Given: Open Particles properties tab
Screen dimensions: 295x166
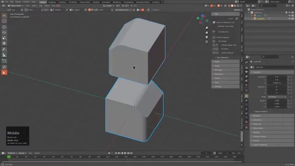Looking at the screenshot, I should pyautogui.click(x=247, y=105).
